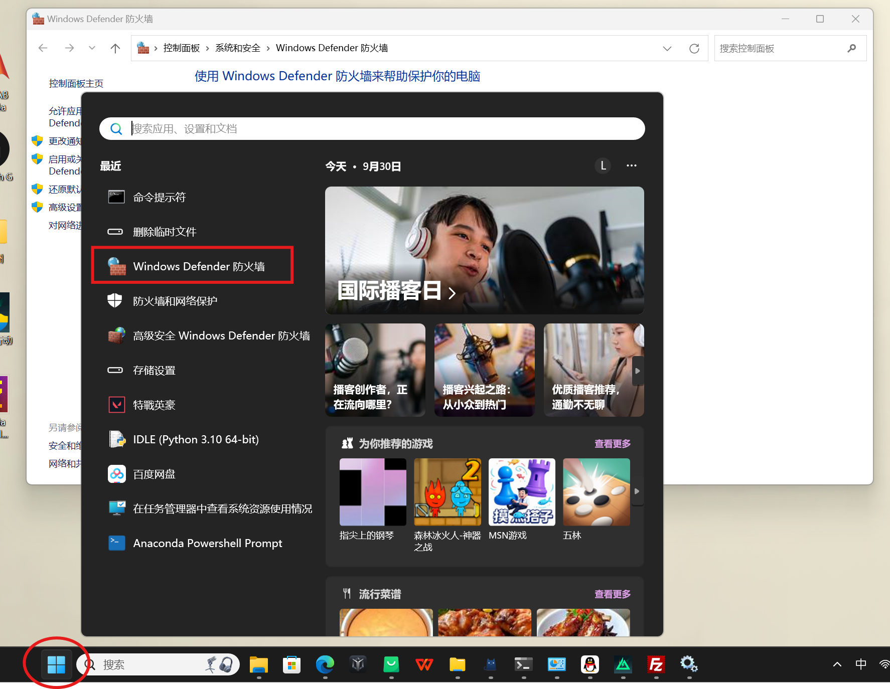Switch the input method 中 indicator

point(861,664)
